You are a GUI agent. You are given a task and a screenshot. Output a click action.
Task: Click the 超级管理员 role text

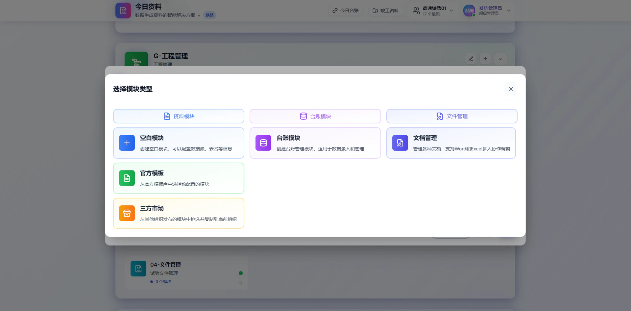489,13
